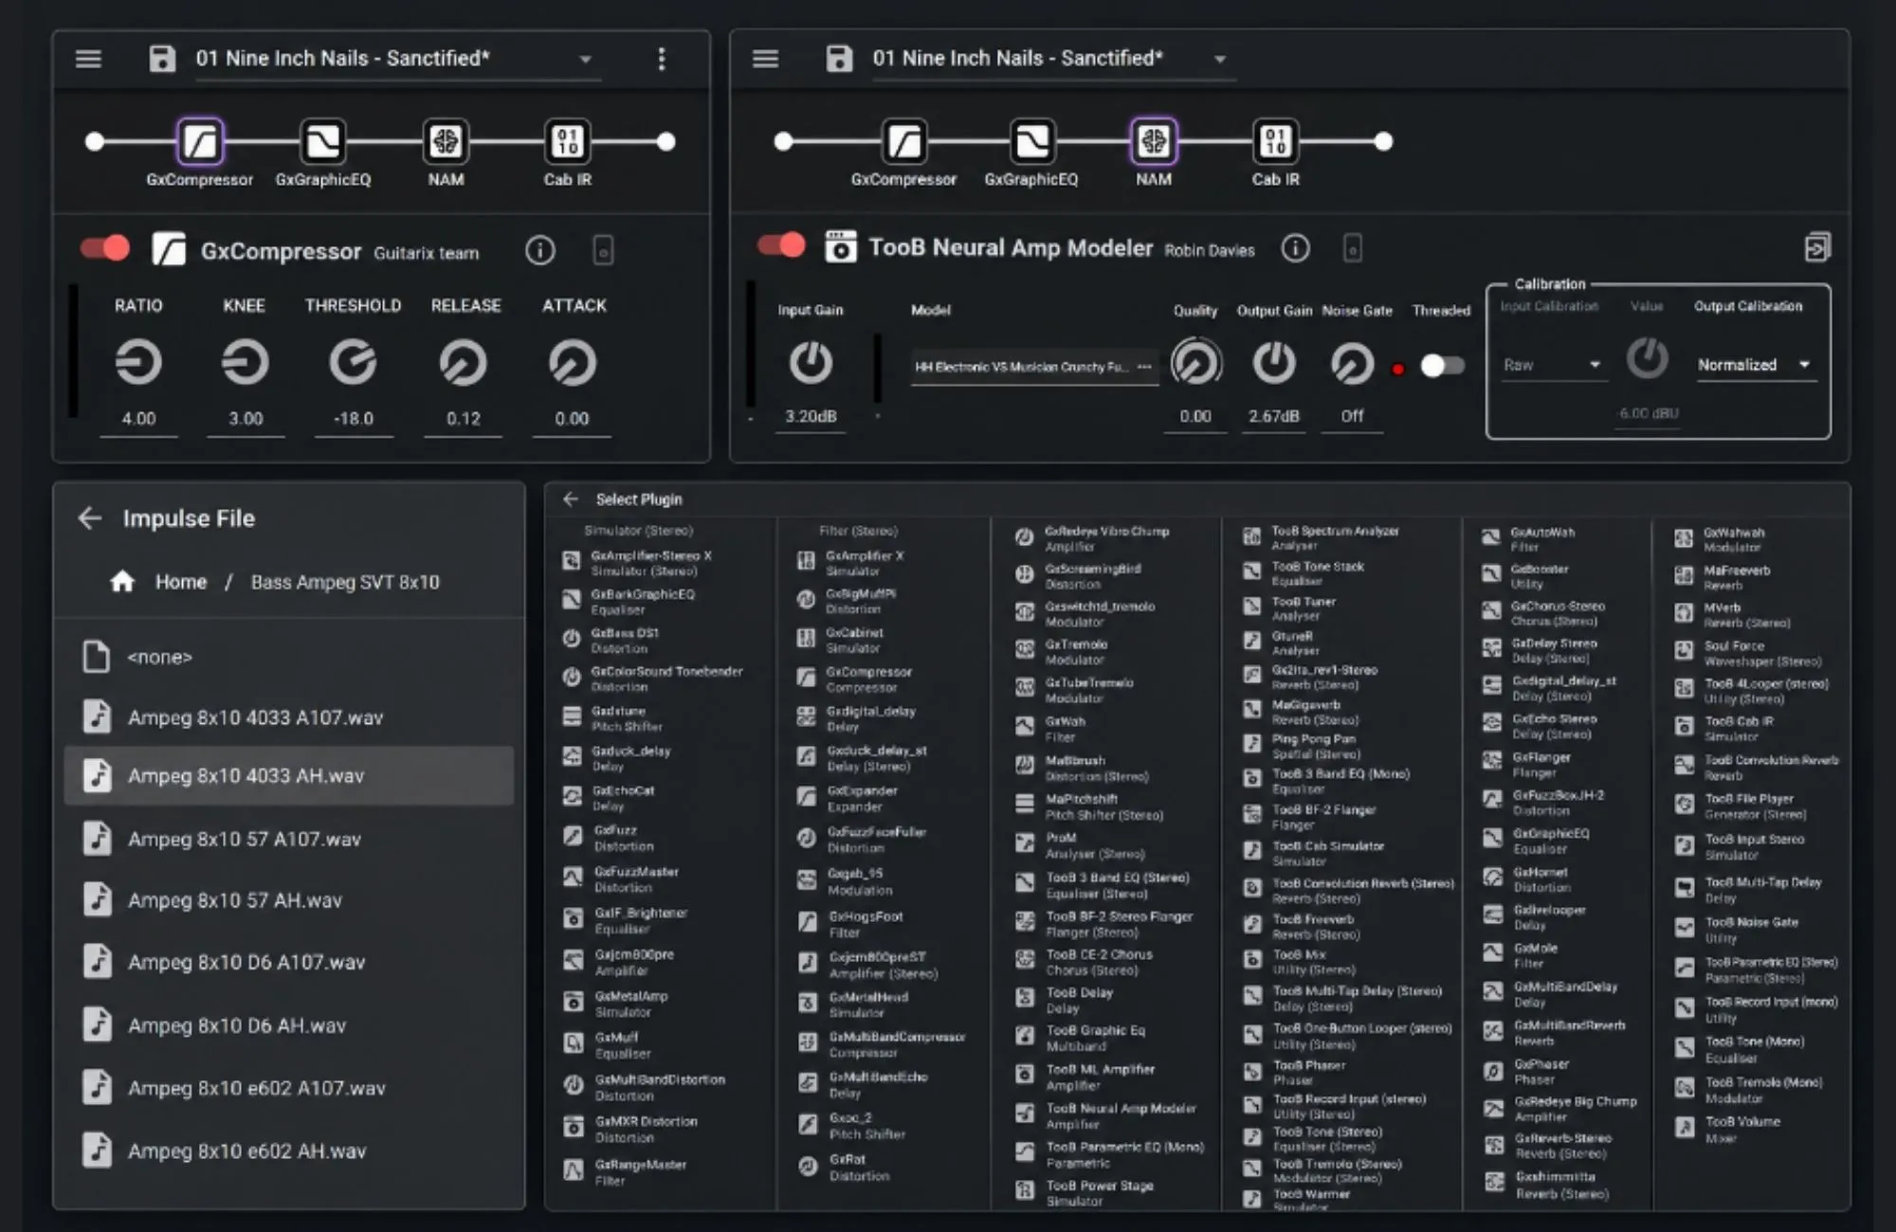Click the Home icon in Impulse File breadcrumb
The image size is (1896, 1232).
click(122, 582)
